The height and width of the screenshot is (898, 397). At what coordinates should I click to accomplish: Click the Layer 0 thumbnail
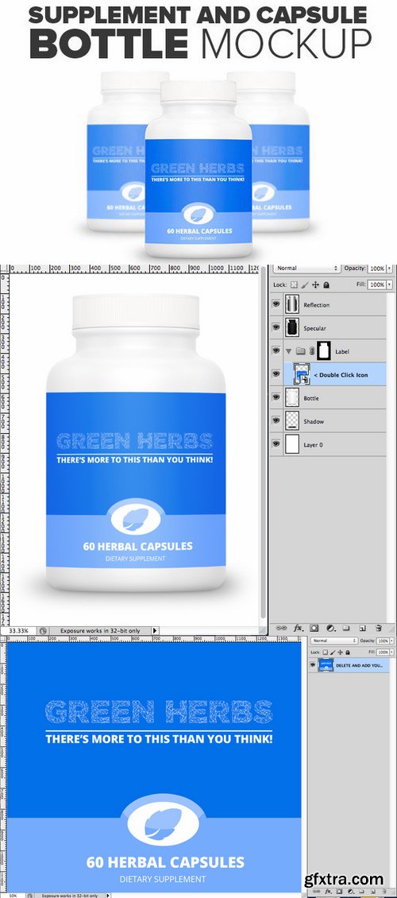point(292,444)
